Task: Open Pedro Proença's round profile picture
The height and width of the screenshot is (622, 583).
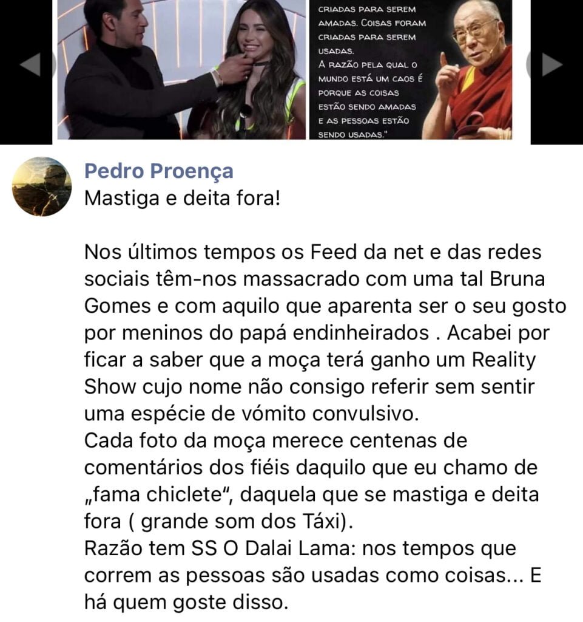Action: (x=42, y=186)
